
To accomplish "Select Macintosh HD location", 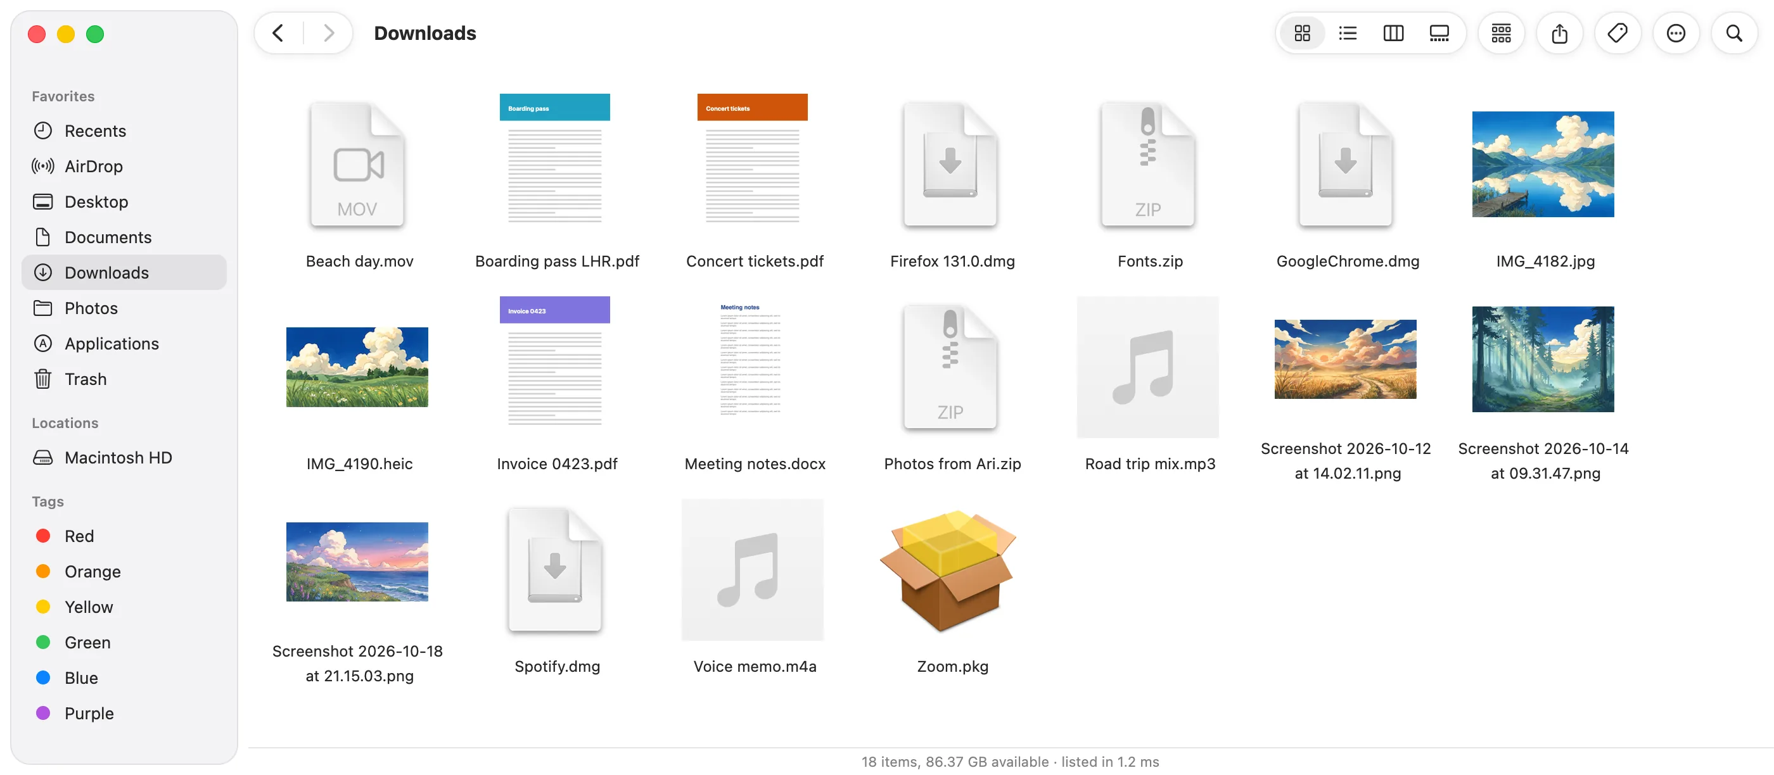I will click(124, 457).
